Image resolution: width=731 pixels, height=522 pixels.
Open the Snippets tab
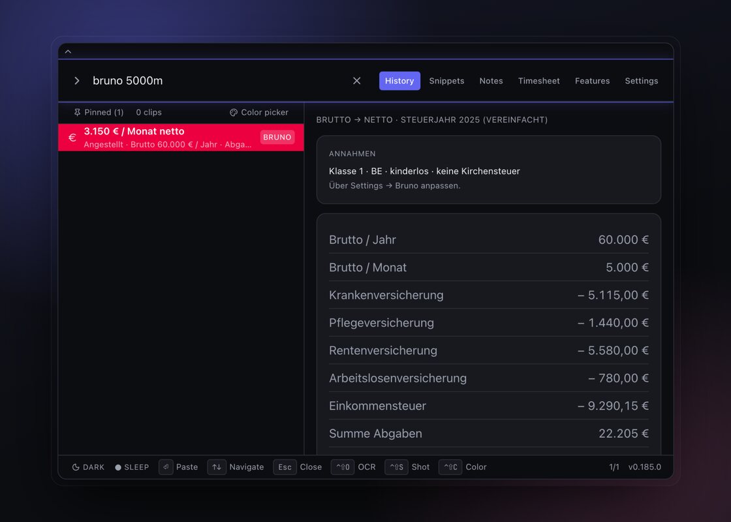446,81
